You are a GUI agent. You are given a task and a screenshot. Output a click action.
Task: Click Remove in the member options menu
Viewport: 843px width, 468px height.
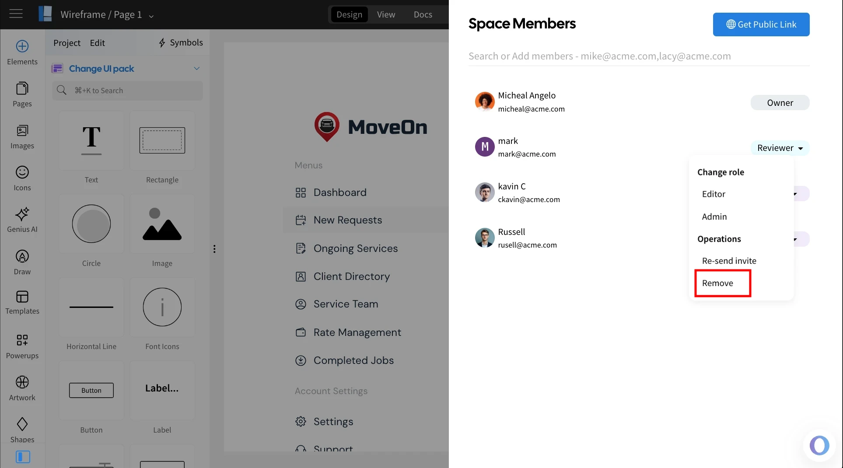(x=717, y=283)
